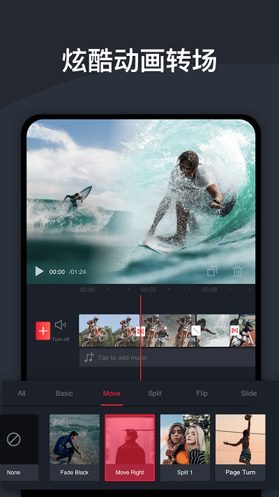Screen dimensions: 279x497
Task: Select the Split 1 transition
Action: click(185, 447)
